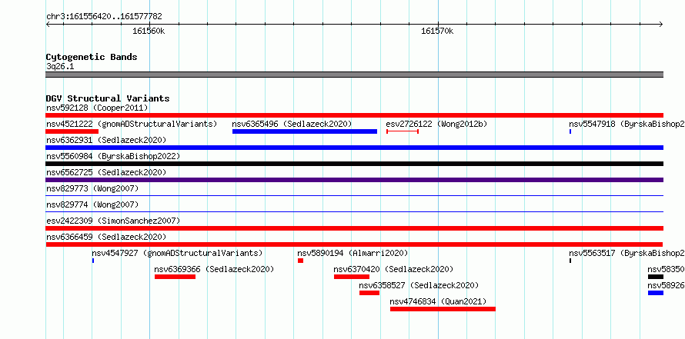Open nsv6369366 (Sedlazeck2020) label
This screenshot has height=339, width=685.
click(214, 269)
